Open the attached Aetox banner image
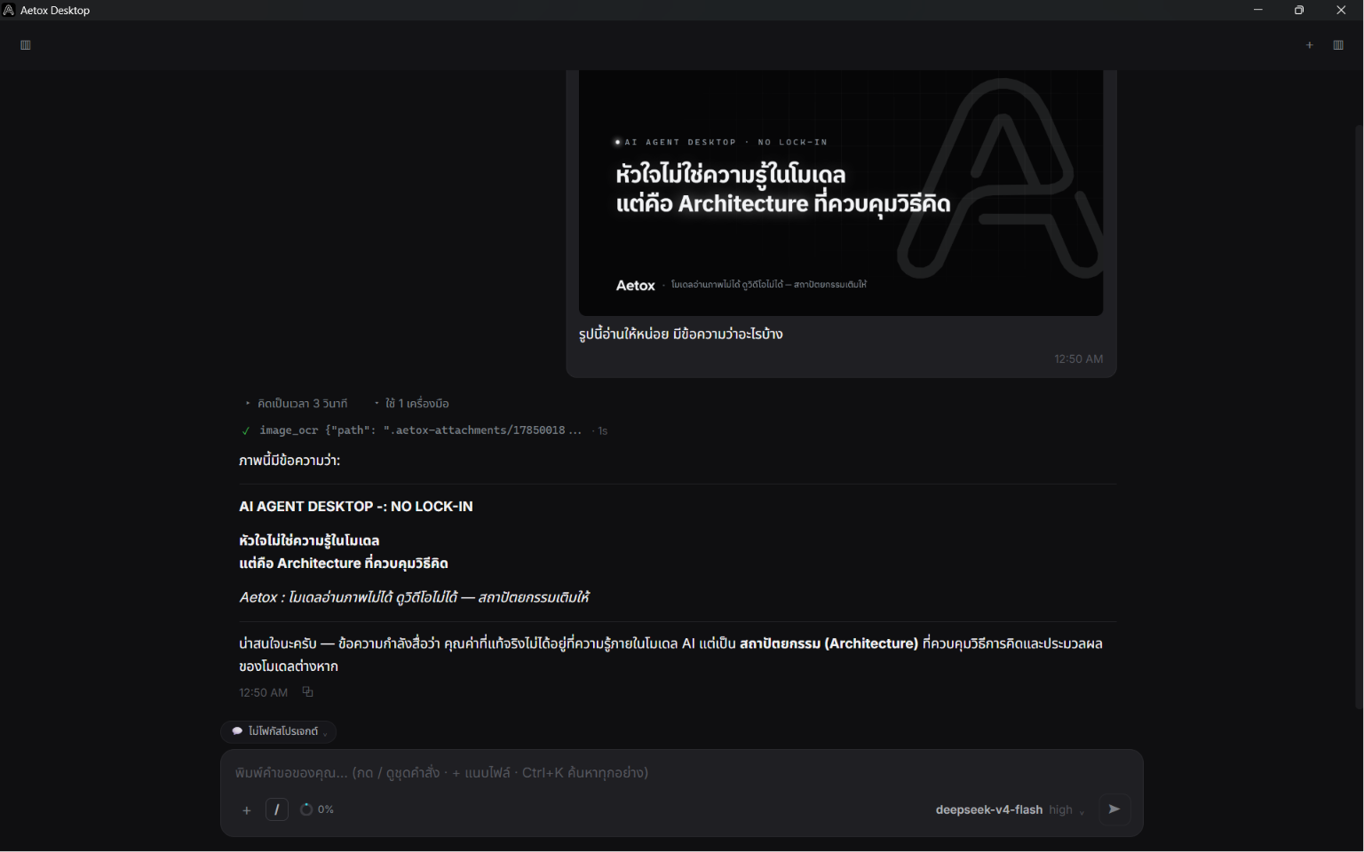The image size is (1364, 852). pyautogui.click(x=841, y=193)
